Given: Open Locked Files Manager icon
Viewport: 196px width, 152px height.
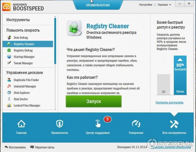Looking at the screenshot, I should (x=9, y=106).
